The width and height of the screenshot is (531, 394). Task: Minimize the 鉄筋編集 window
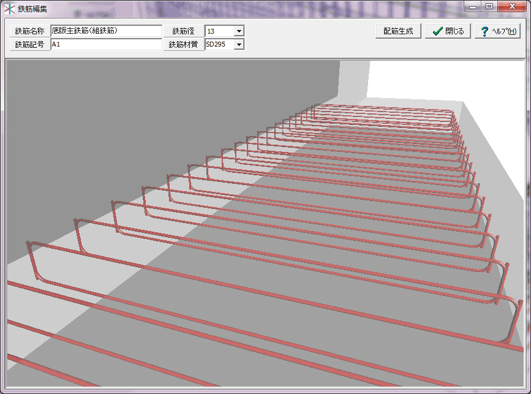pos(473,7)
